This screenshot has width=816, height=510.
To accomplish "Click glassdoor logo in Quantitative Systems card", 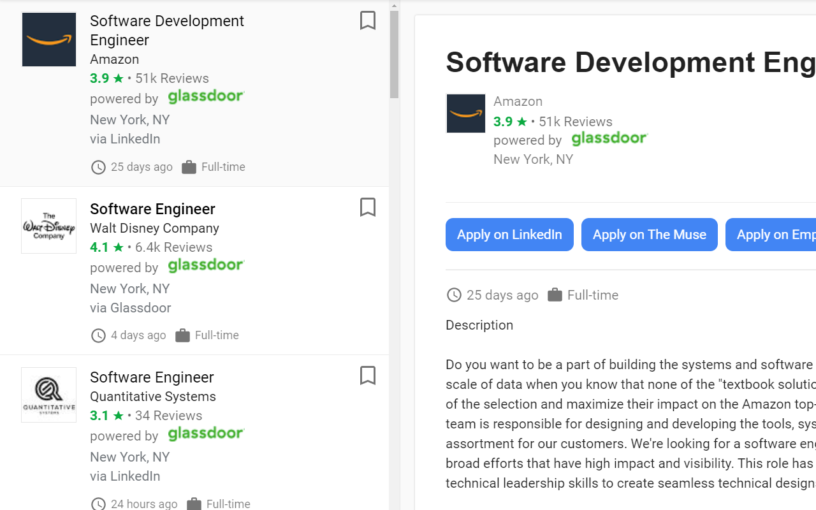I will tap(206, 433).
